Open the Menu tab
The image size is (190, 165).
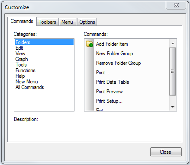(x=68, y=22)
